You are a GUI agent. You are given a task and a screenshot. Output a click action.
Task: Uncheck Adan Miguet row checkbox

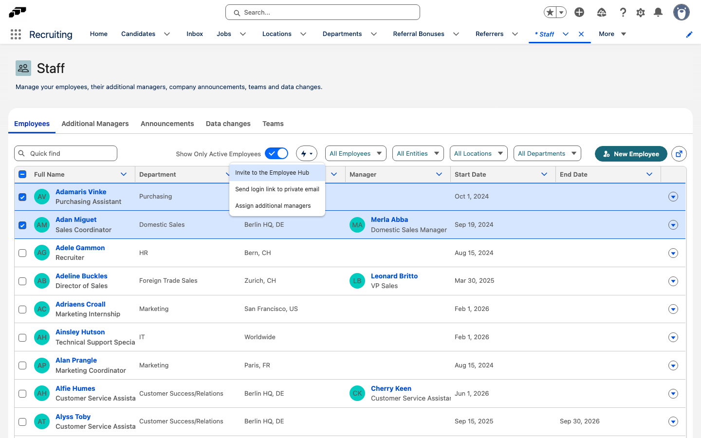coord(22,225)
